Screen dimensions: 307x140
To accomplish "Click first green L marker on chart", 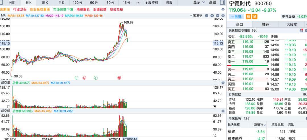I will (x=76, y=78).
